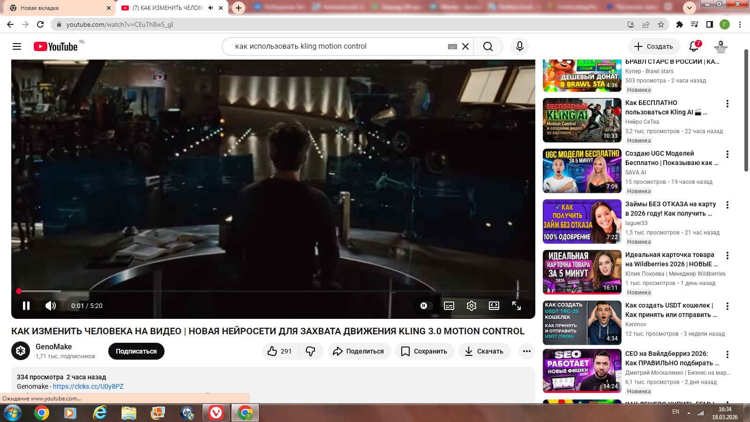Mute the video player volume
This screenshot has height=422, width=750.
[51, 306]
